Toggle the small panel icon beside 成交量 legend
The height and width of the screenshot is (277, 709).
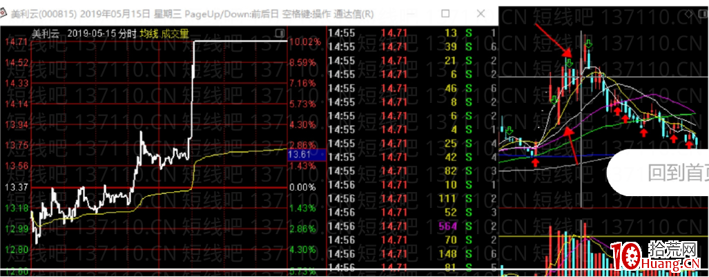point(280,32)
